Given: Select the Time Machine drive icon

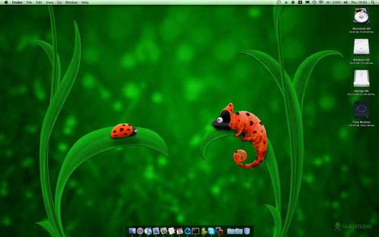Looking at the screenshot, I should [x=361, y=109].
